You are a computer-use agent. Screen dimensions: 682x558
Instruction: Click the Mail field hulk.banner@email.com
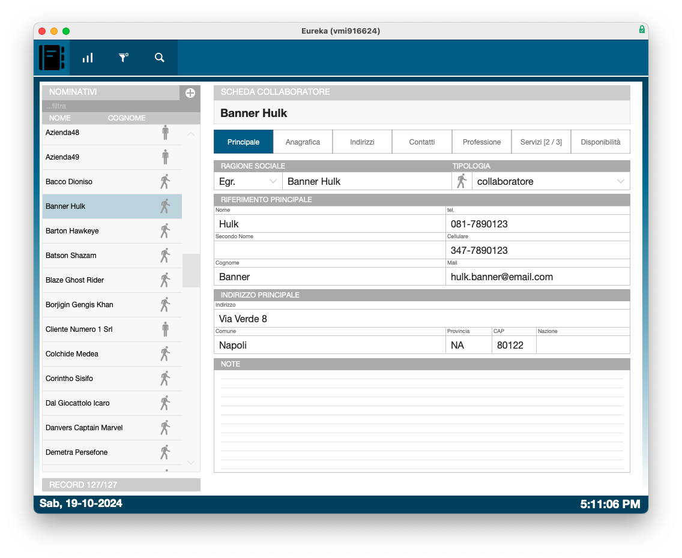537,277
